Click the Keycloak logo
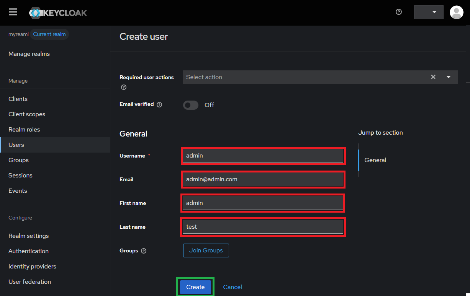The width and height of the screenshot is (470, 296). tap(58, 13)
